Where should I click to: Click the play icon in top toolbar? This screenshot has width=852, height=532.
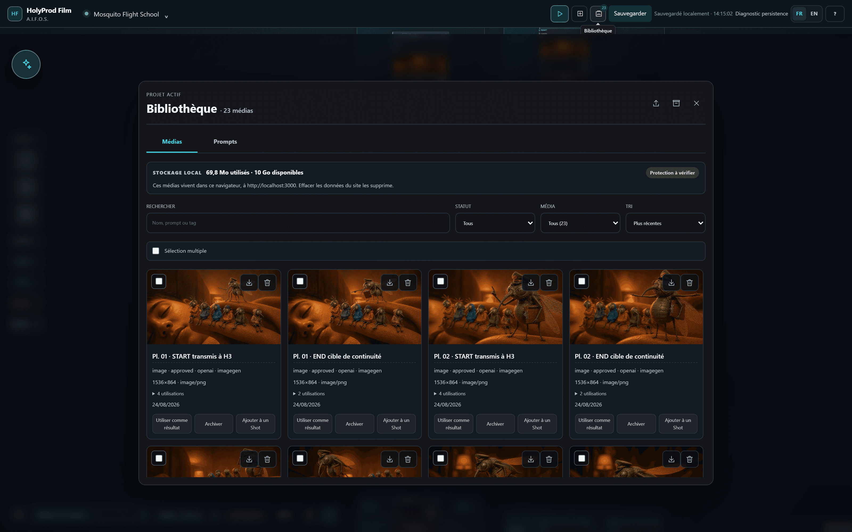[x=559, y=14]
